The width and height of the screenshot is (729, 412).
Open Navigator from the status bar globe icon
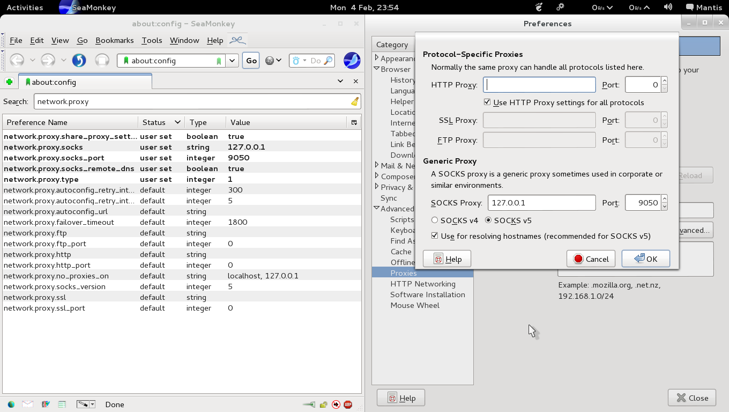click(x=11, y=404)
